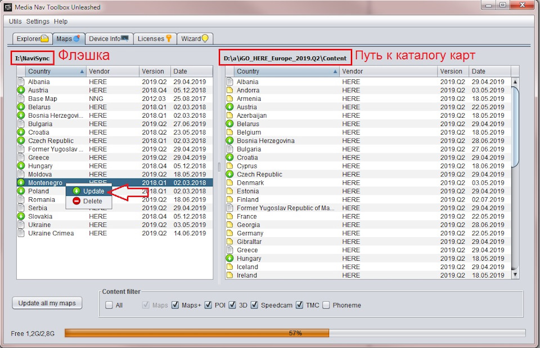Toggle the Speedcam checkbox

click(254, 305)
